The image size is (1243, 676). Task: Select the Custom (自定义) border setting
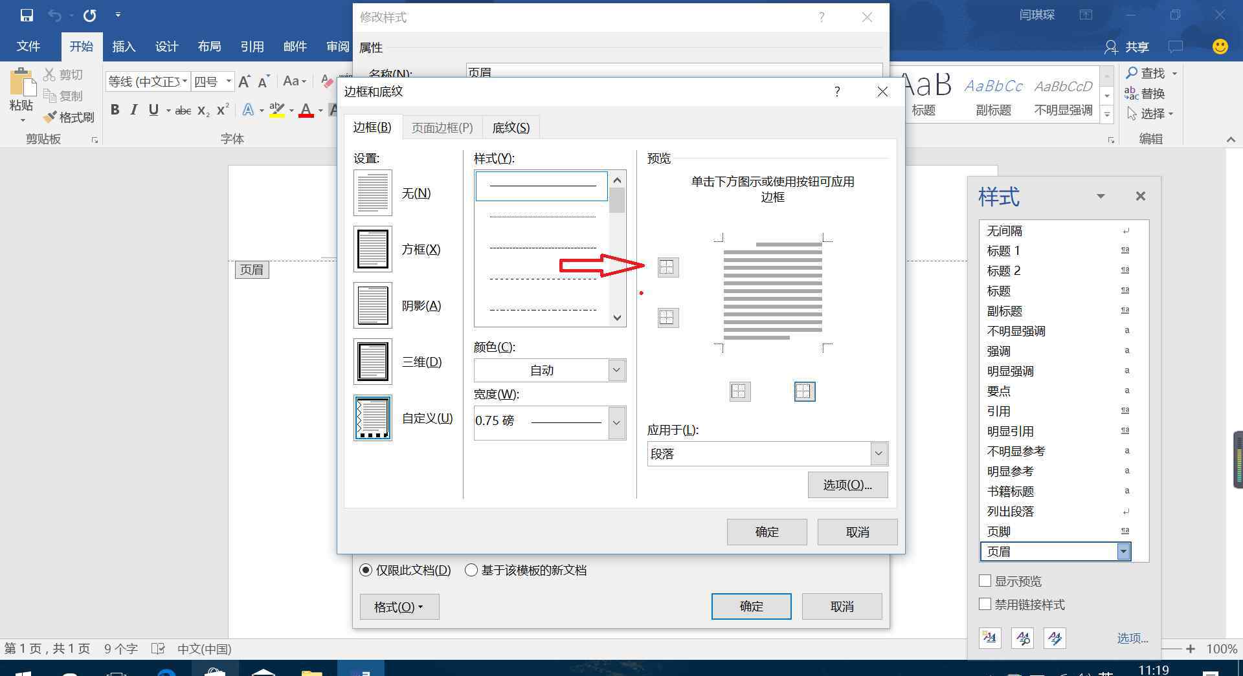[373, 418]
